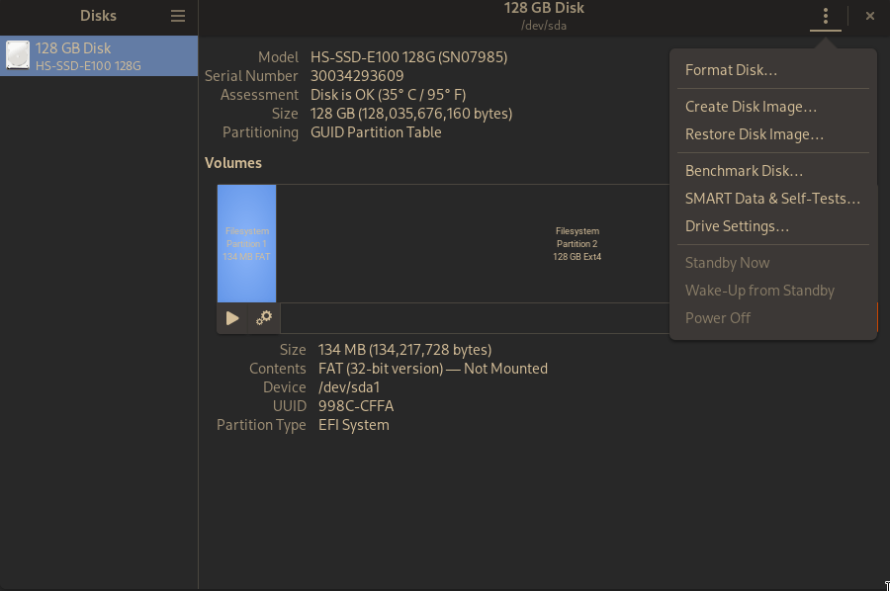This screenshot has width=890, height=591.
Task: Close the Disks window
Action: point(869,16)
